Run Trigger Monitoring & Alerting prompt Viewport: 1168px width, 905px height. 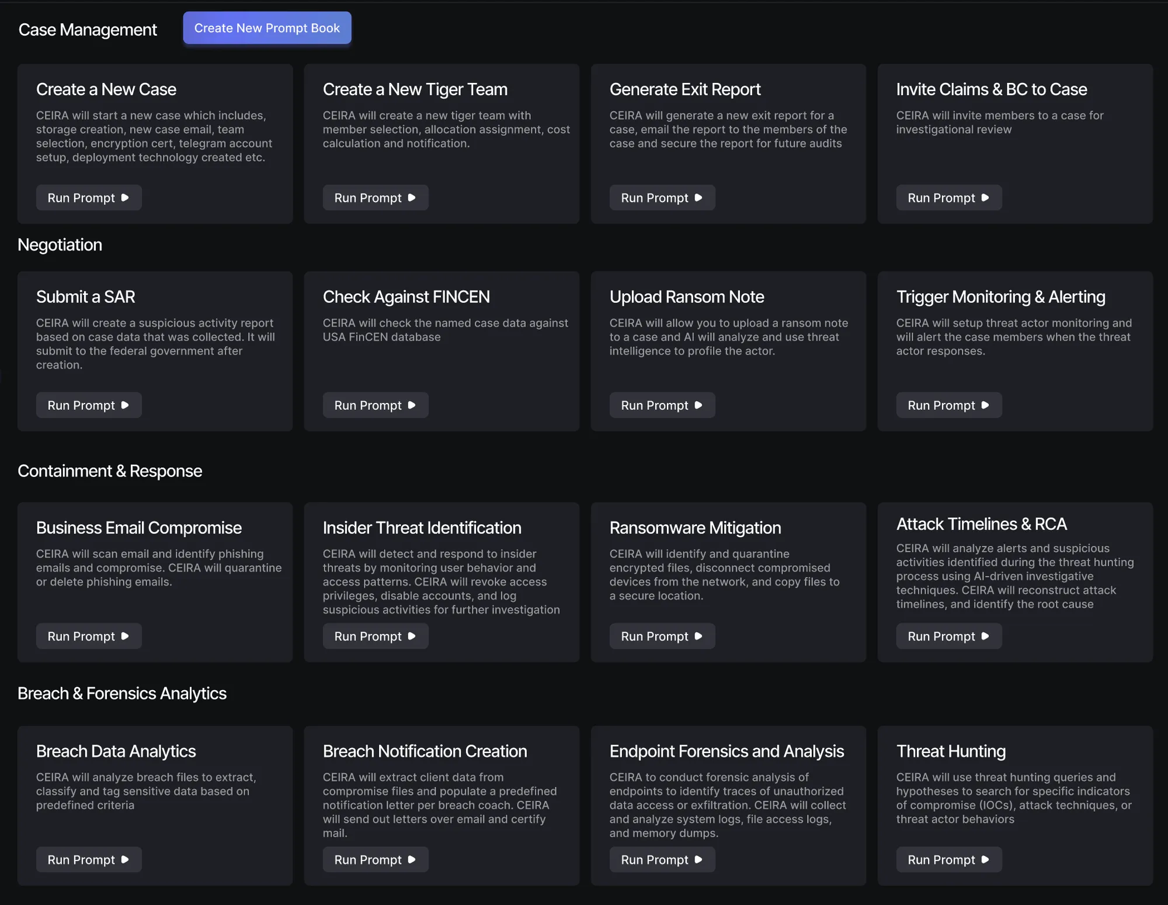949,405
